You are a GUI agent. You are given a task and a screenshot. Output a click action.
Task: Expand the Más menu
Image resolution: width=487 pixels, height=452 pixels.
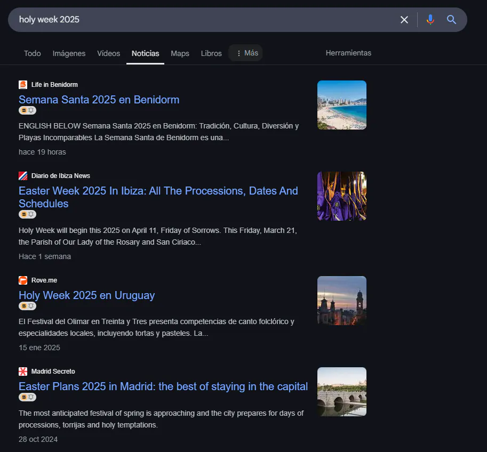click(245, 53)
